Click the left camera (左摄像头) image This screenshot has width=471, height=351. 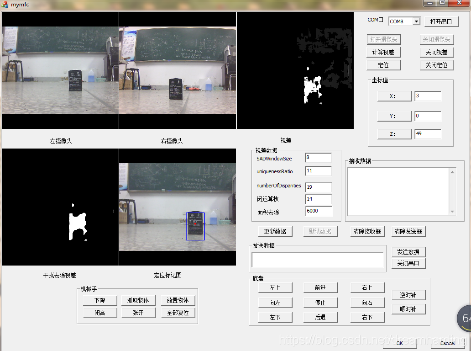click(x=60, y=70)
